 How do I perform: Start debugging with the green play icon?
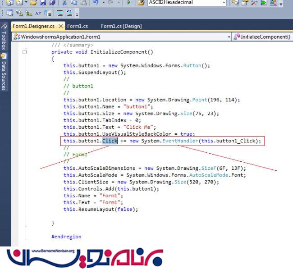click(128, 3)
